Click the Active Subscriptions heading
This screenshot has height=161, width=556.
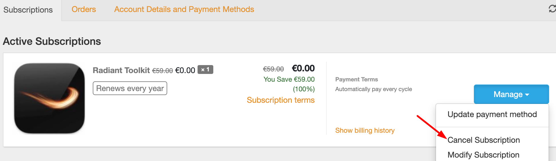tap(52, 41)
